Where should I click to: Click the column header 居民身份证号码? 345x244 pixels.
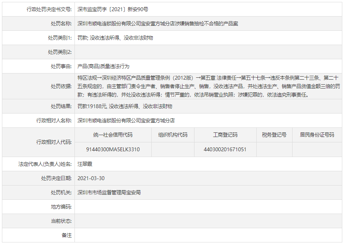pyautogui.click(x=317, y=135)
